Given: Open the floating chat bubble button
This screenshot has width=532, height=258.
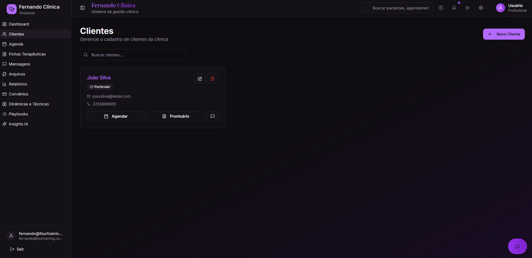Looking at the screenshot, I should point(518,246).
